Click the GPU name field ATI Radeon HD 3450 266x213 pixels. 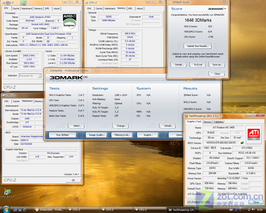tap(223, 128)
